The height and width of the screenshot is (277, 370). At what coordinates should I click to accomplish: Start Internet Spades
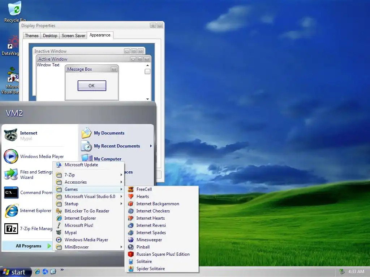(x=162, y=233)
